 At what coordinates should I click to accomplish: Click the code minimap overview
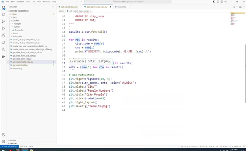pos(237,19)
